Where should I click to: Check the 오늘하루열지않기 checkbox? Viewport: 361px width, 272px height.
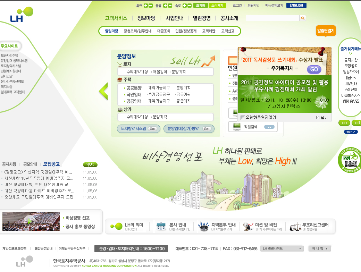click(243, 118)
